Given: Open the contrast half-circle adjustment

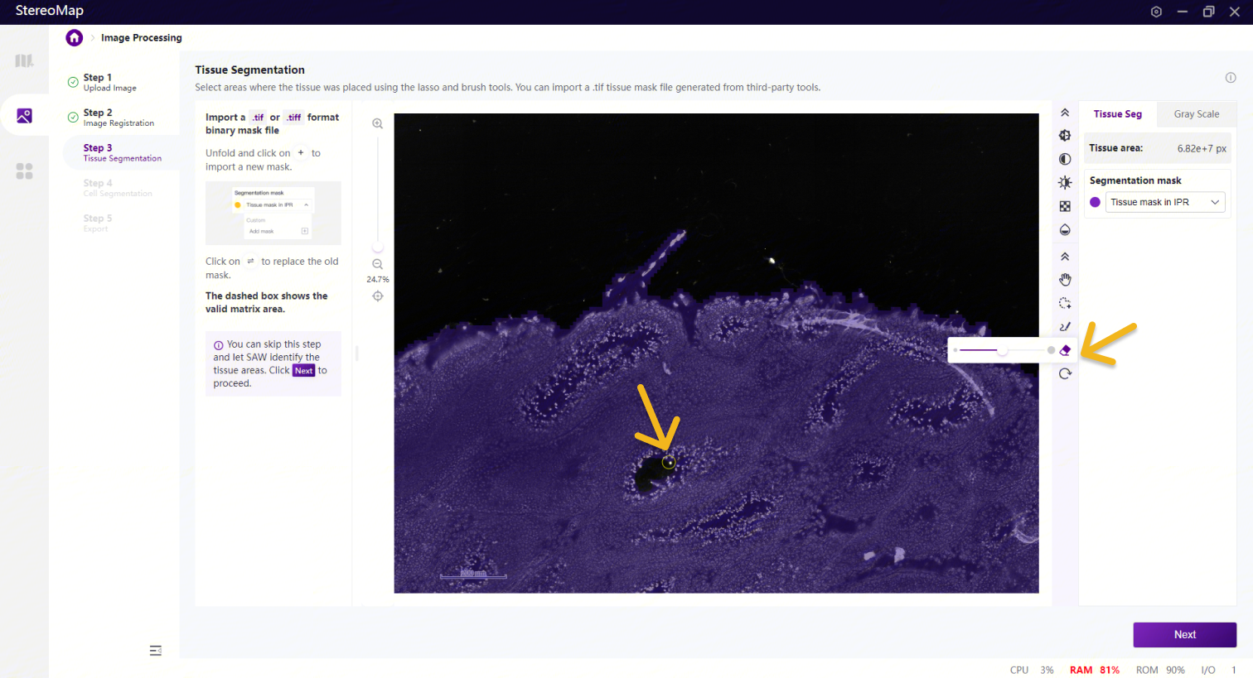Looking at the screenshot, I should tap(1065, 159).
